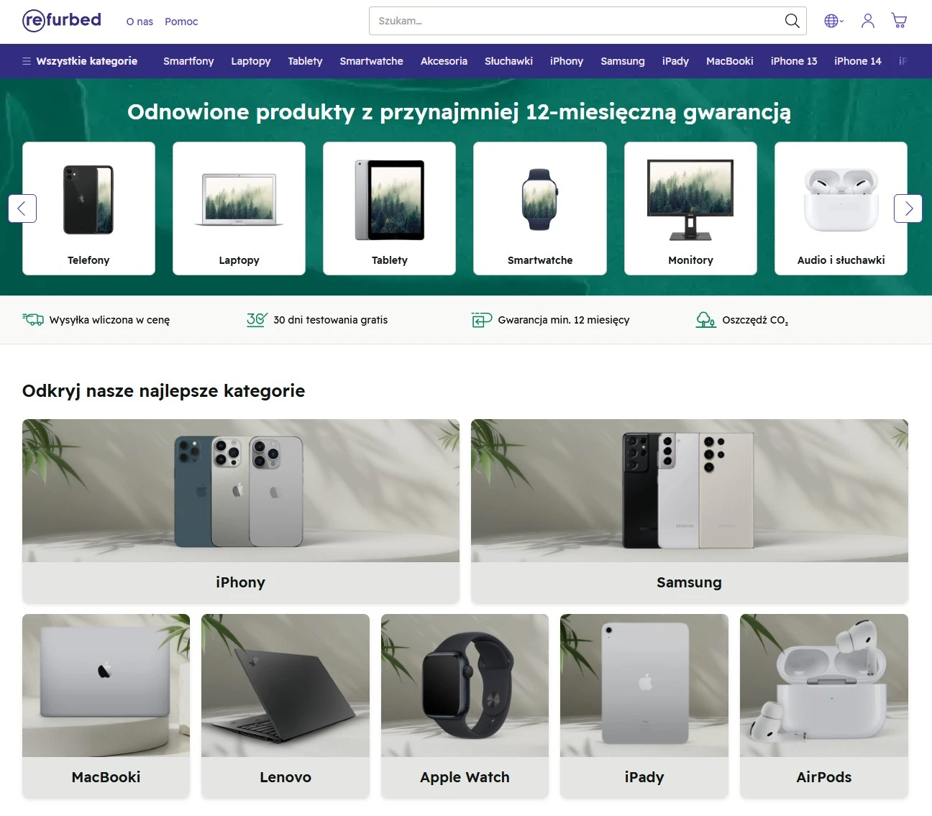932x816 pixels.
Task: Click the Odkryj nasze najlepsze kategorie heading
Action: click(x=163, y=391)
